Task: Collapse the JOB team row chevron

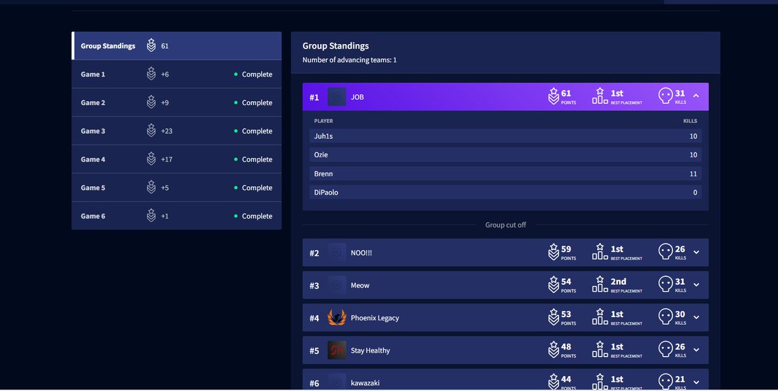Action: point(696,96)
